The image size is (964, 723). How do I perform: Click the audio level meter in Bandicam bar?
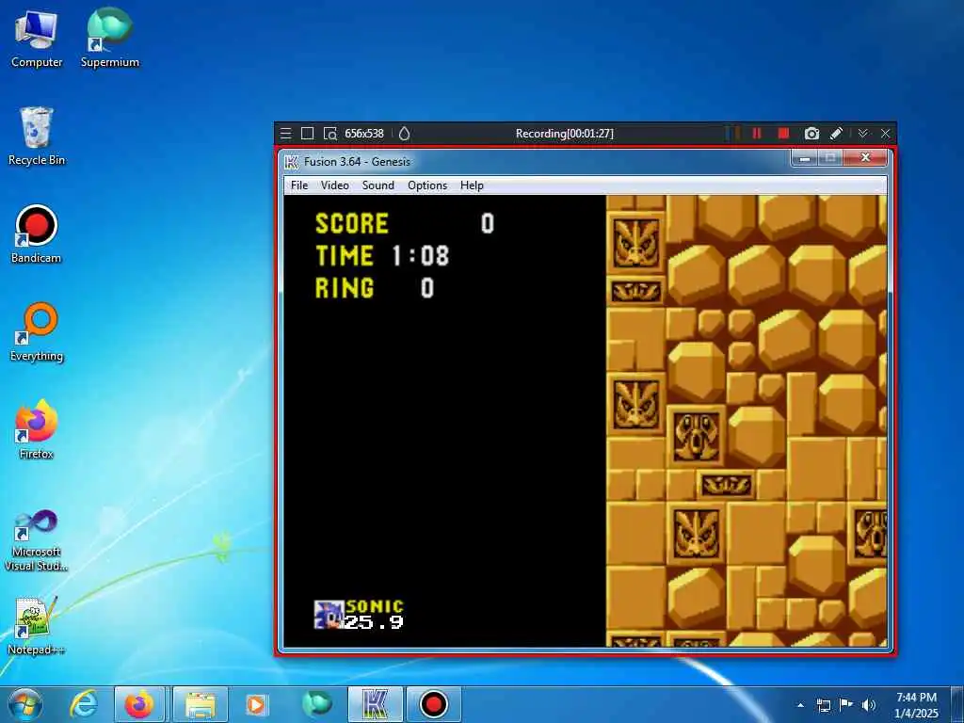click(732, 134)
